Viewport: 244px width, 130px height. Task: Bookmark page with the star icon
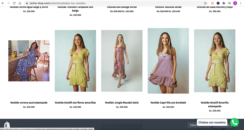point(205,3)
